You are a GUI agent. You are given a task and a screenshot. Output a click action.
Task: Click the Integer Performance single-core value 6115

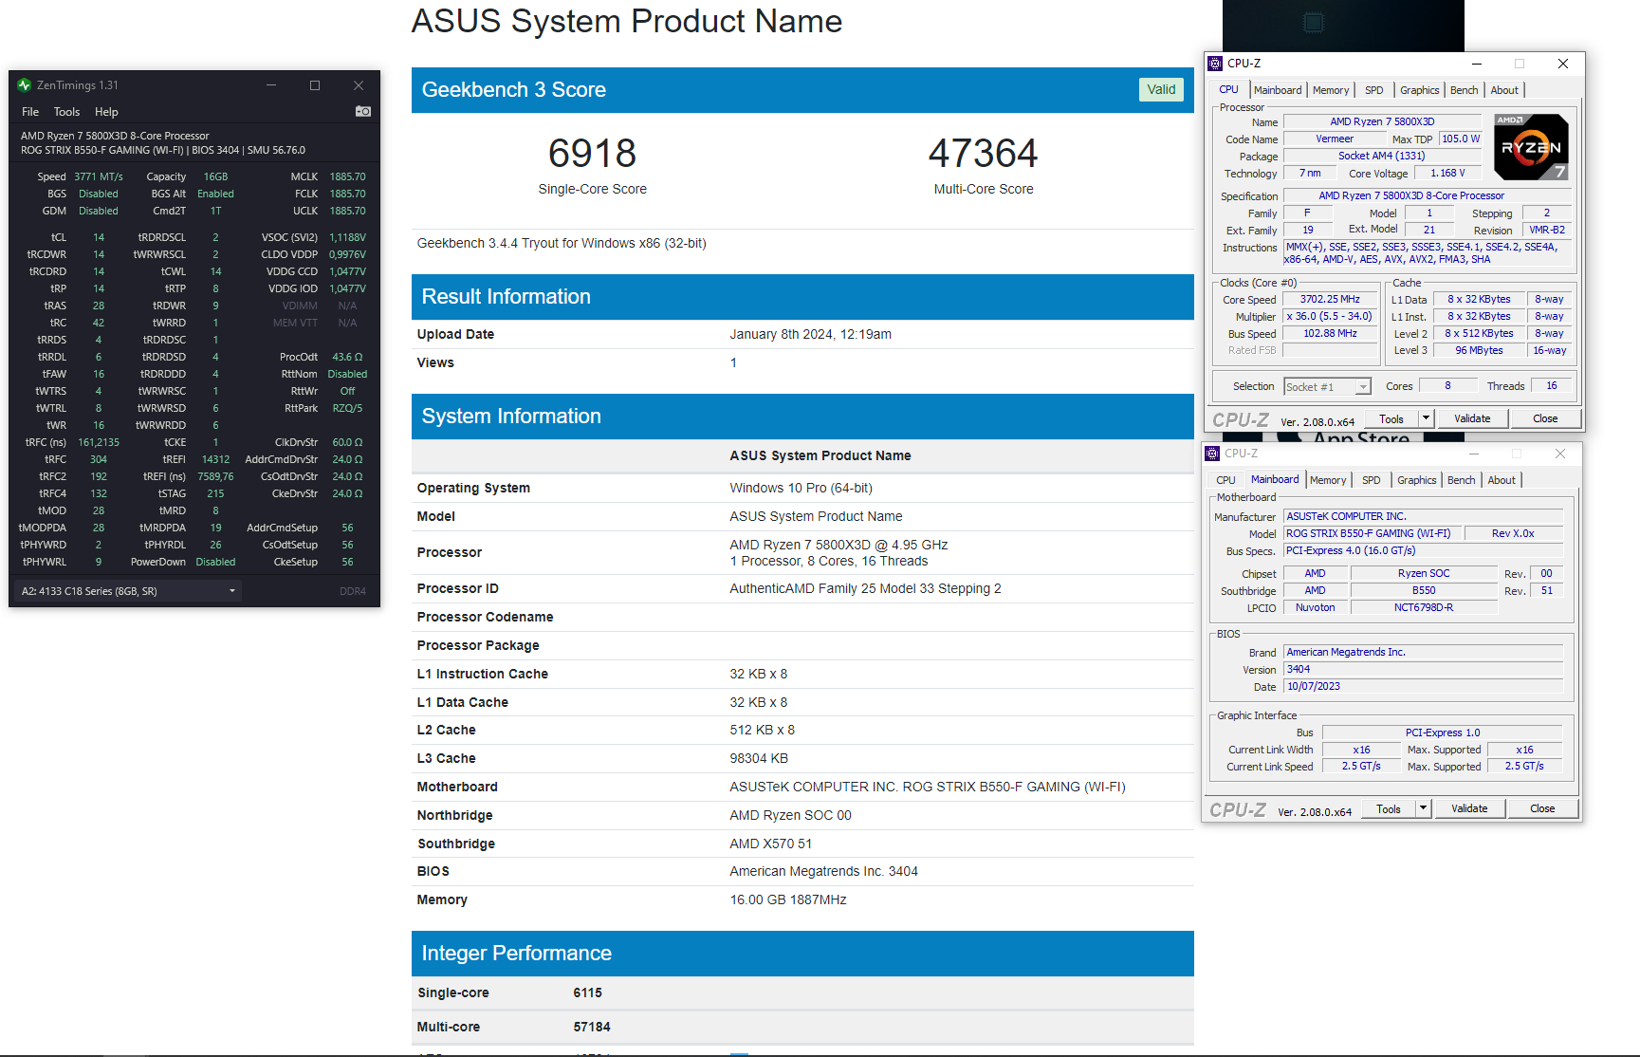coord(588,992)
